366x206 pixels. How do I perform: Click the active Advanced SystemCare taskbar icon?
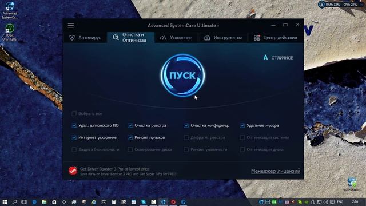(x=164, y=202)
